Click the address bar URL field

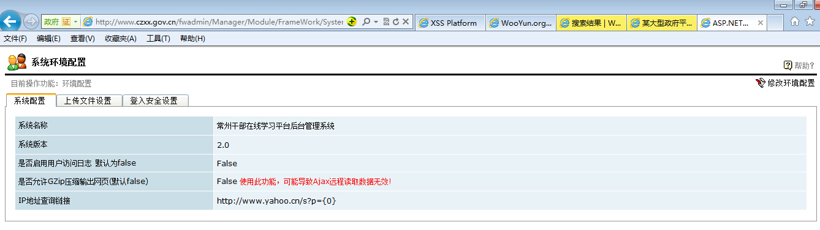tap(219, 21)
